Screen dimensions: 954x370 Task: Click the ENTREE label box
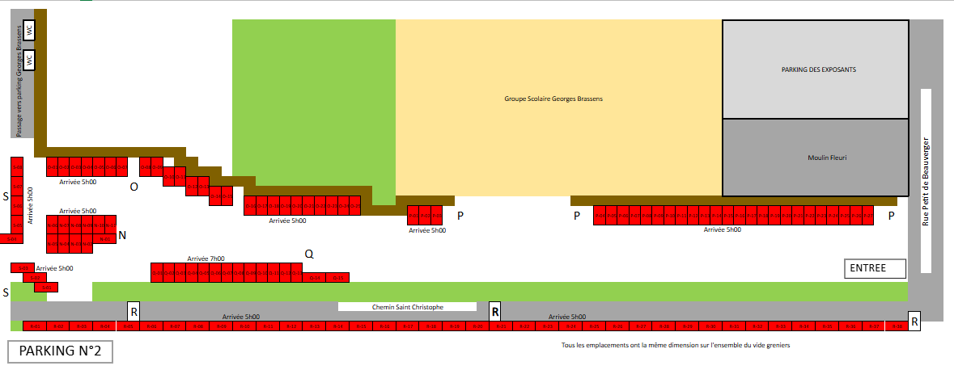click(875, 268)
